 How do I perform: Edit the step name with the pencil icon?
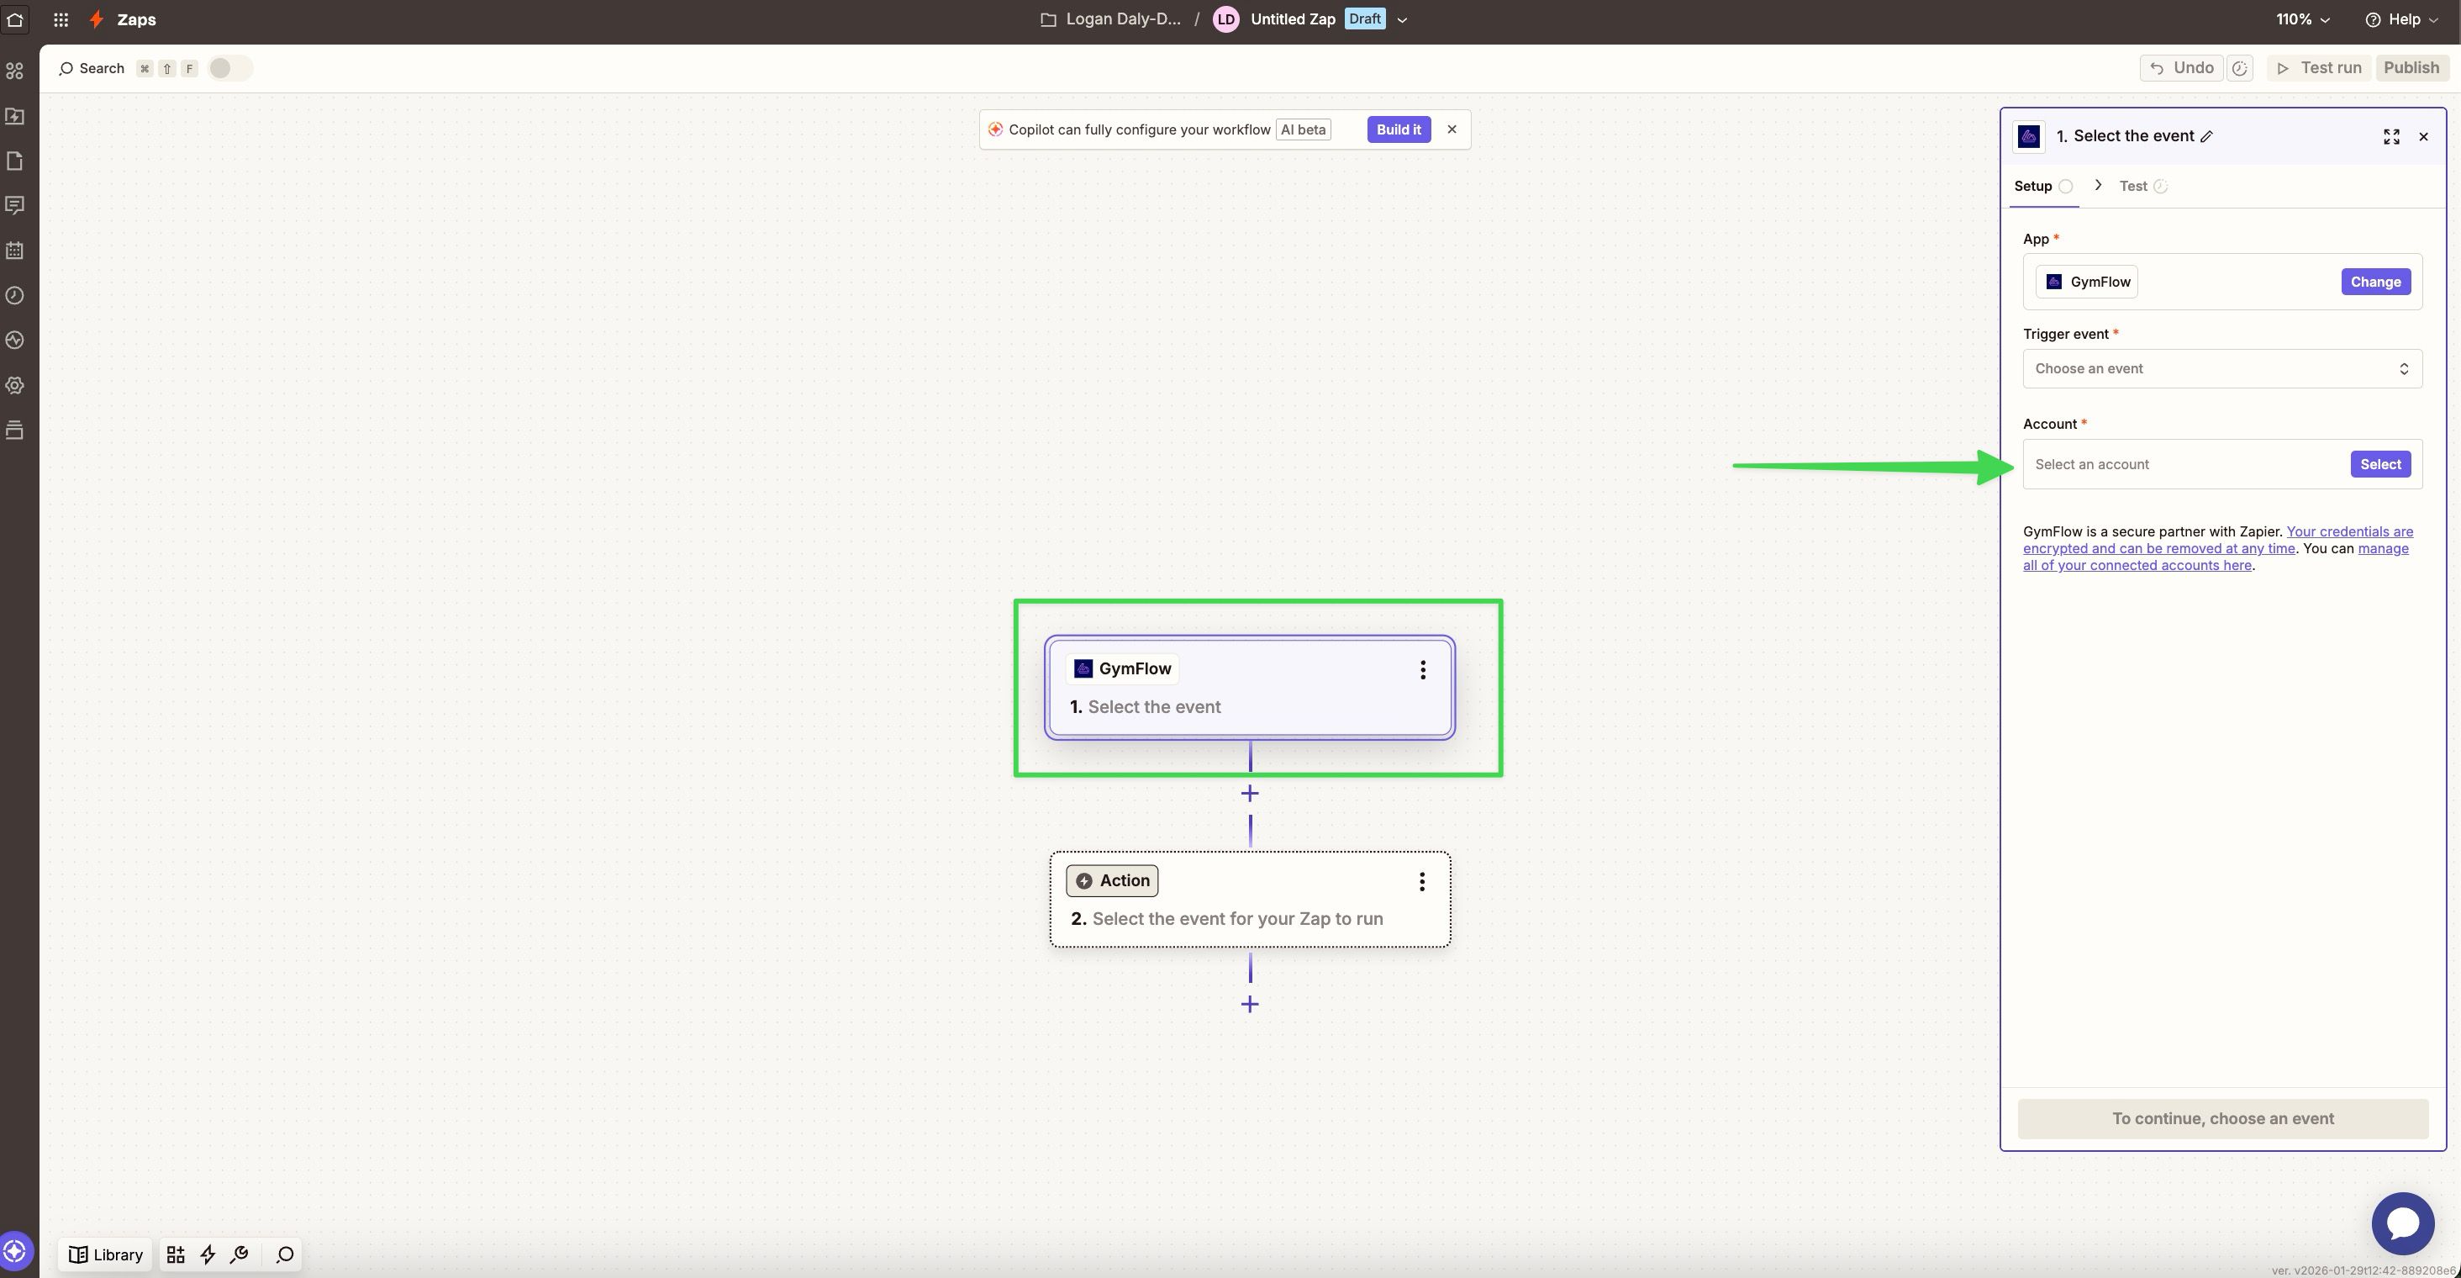pyautogui.click(x=2206, y=137)
